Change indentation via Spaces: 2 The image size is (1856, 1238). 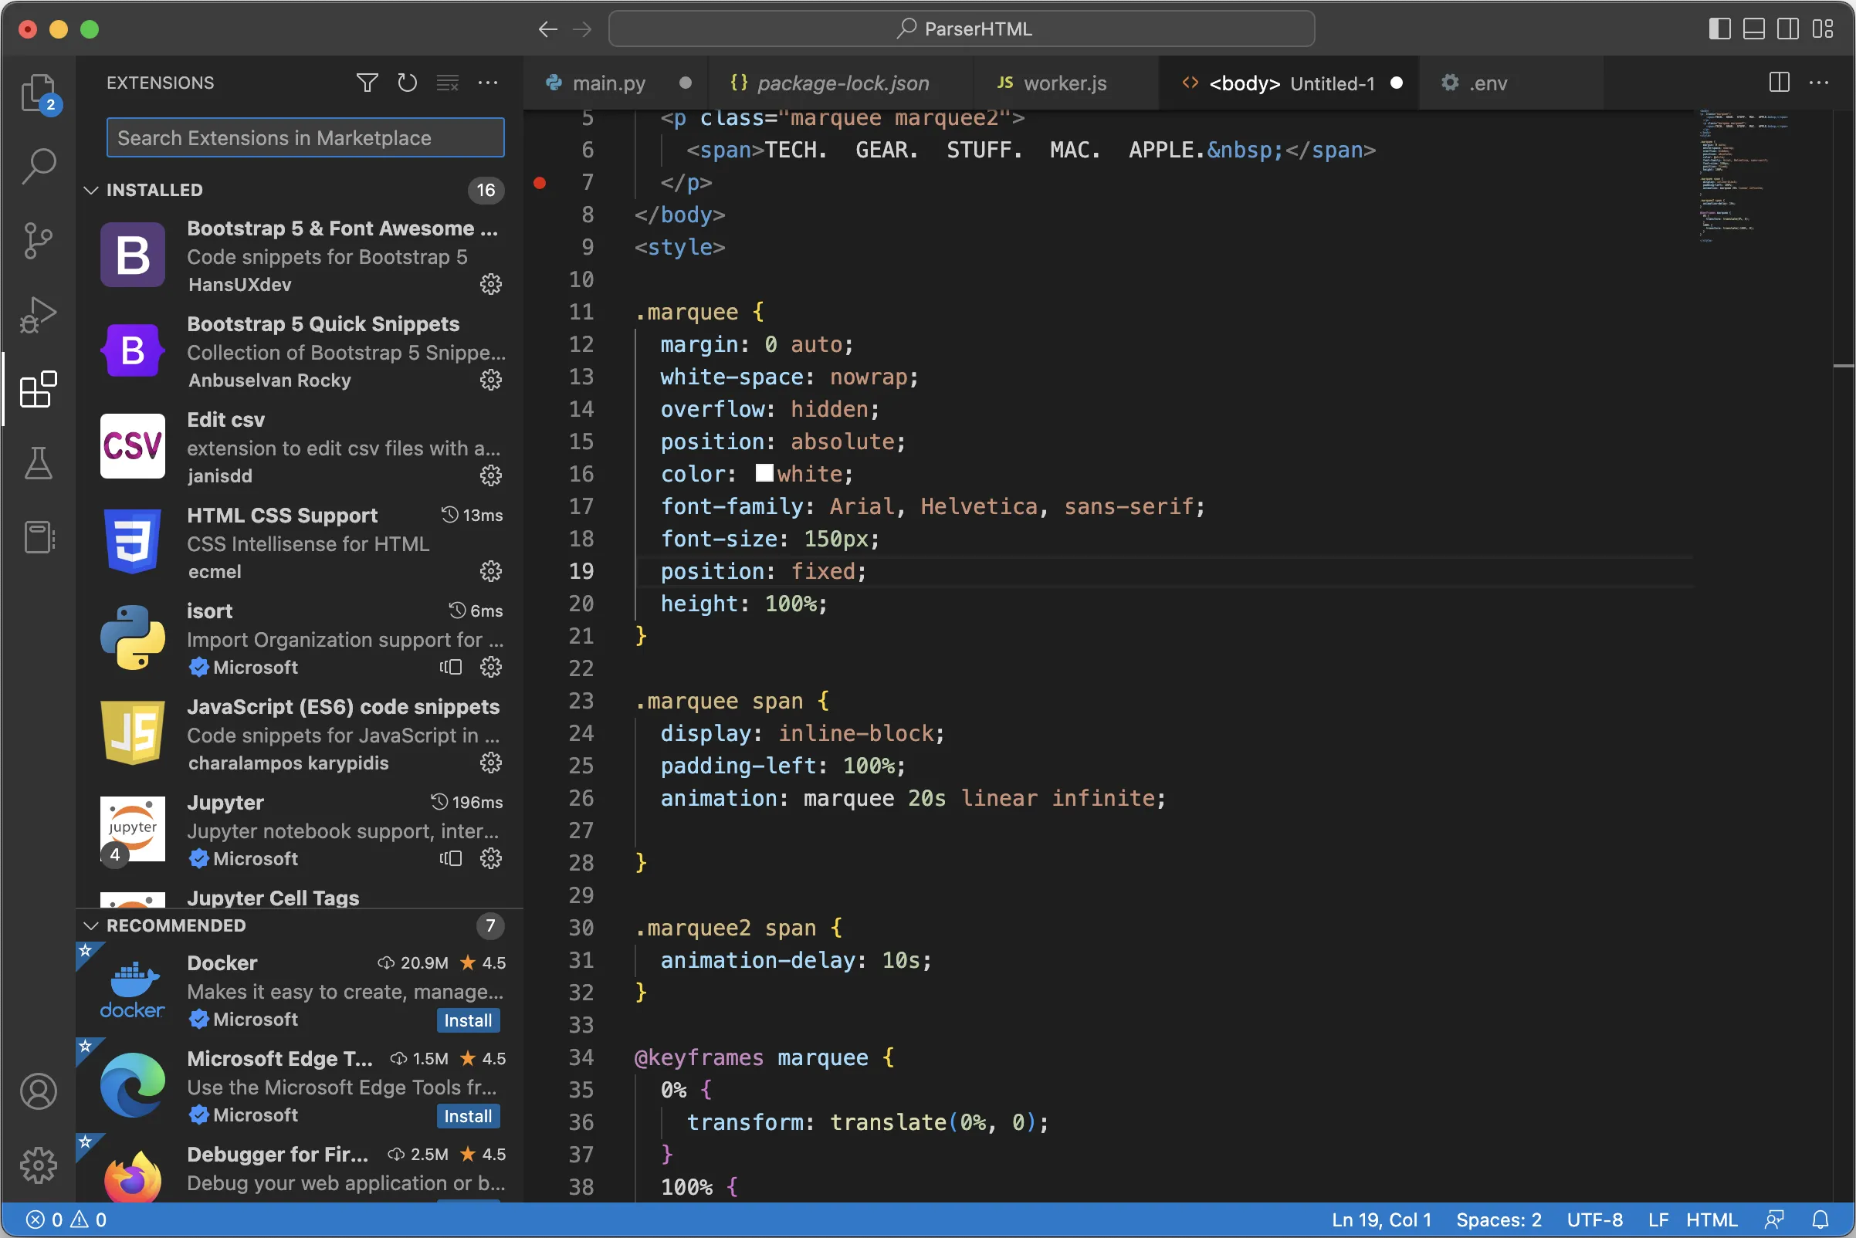pos(1499,1219)
